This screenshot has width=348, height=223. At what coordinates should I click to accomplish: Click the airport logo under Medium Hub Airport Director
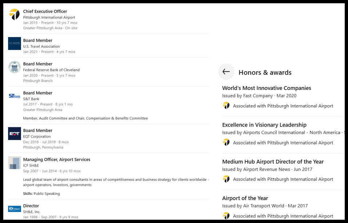click(226, 179)
